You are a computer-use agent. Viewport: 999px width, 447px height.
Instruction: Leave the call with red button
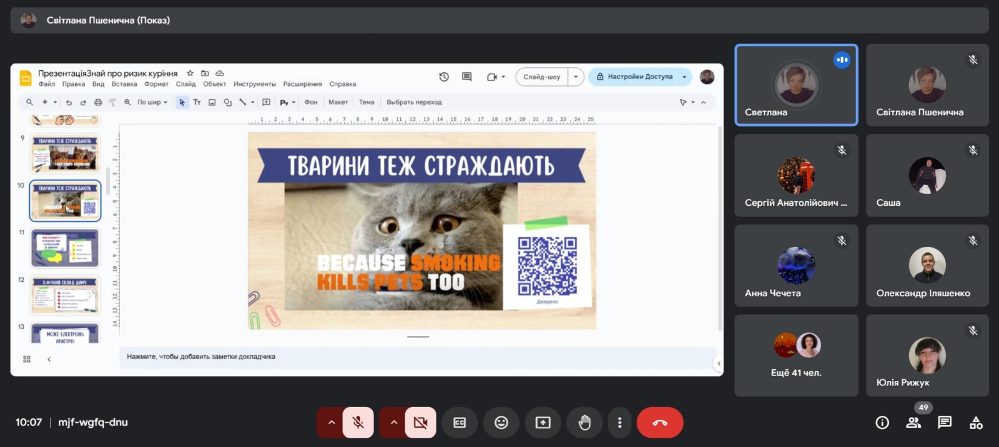[x=659, y=423]
